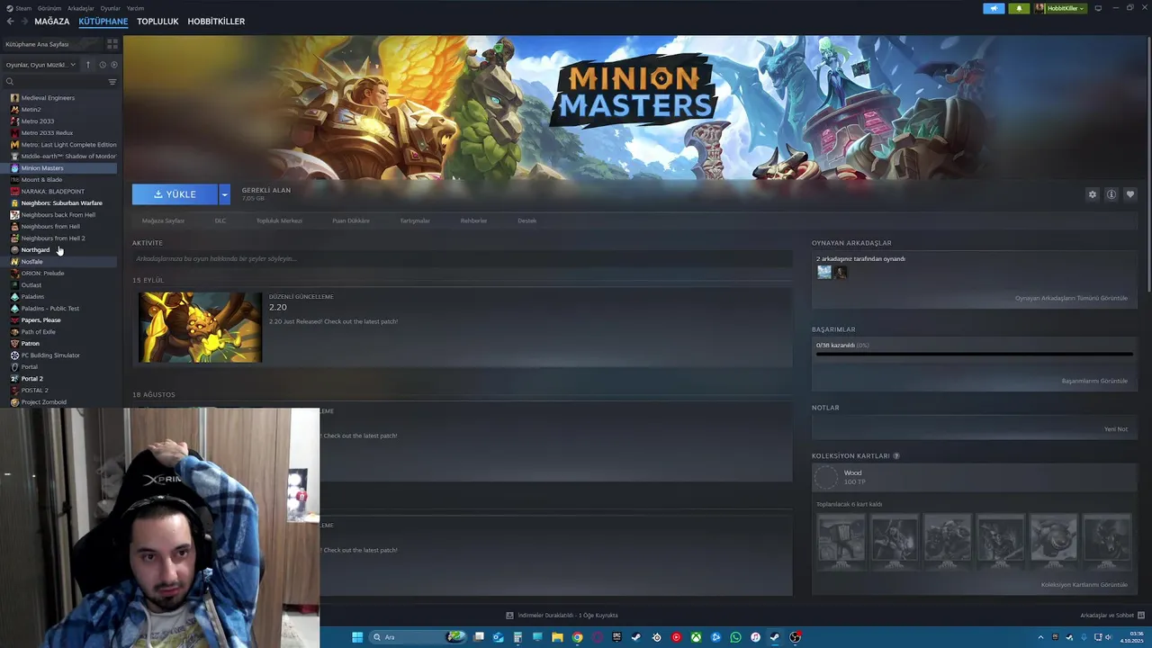Open the collections grid view icon
The image size is (1152, 648).
coord(112,44)
